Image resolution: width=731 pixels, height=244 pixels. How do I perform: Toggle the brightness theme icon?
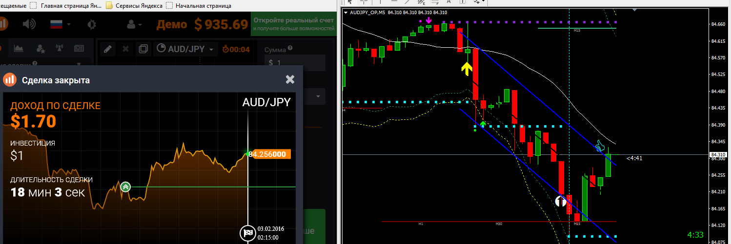(x=92, y=23)
